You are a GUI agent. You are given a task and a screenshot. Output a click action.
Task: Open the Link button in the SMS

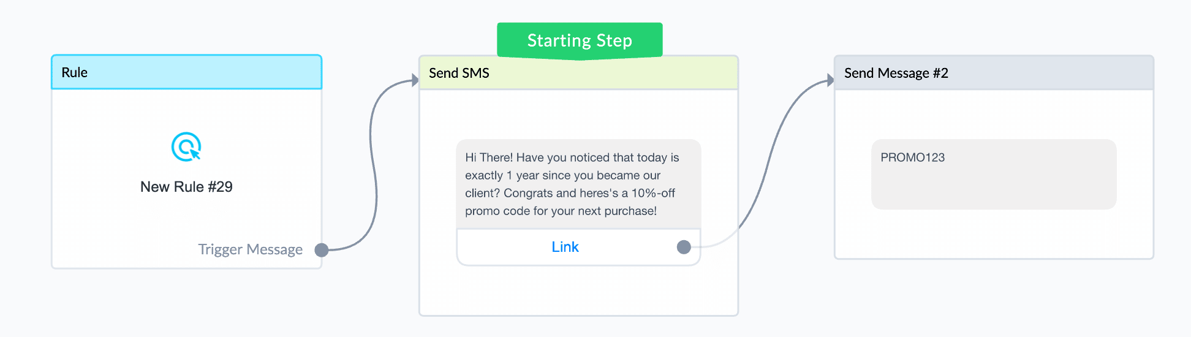tap(565, 247)
